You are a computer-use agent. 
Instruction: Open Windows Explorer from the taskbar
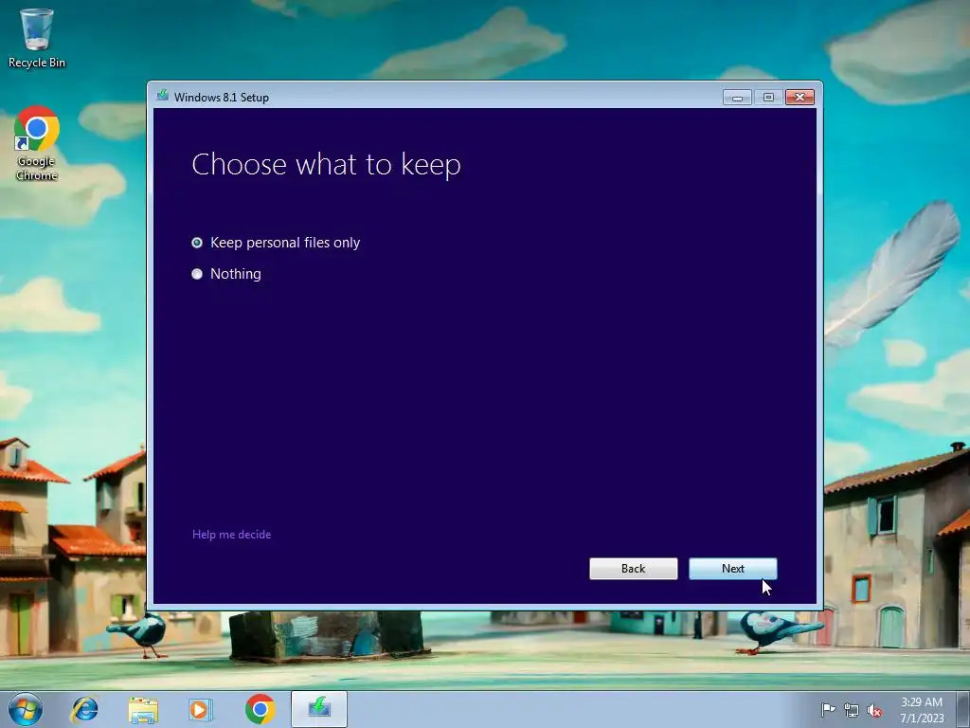[143, 709]
